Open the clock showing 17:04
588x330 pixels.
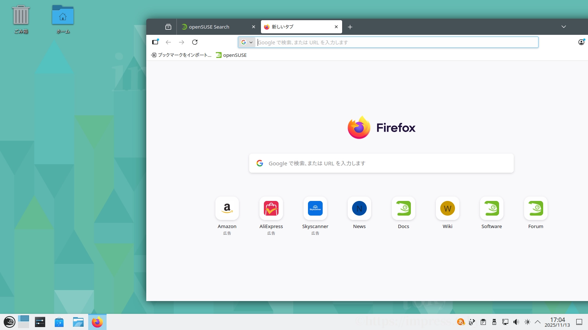pyautogui.click(x=557, y=322)
